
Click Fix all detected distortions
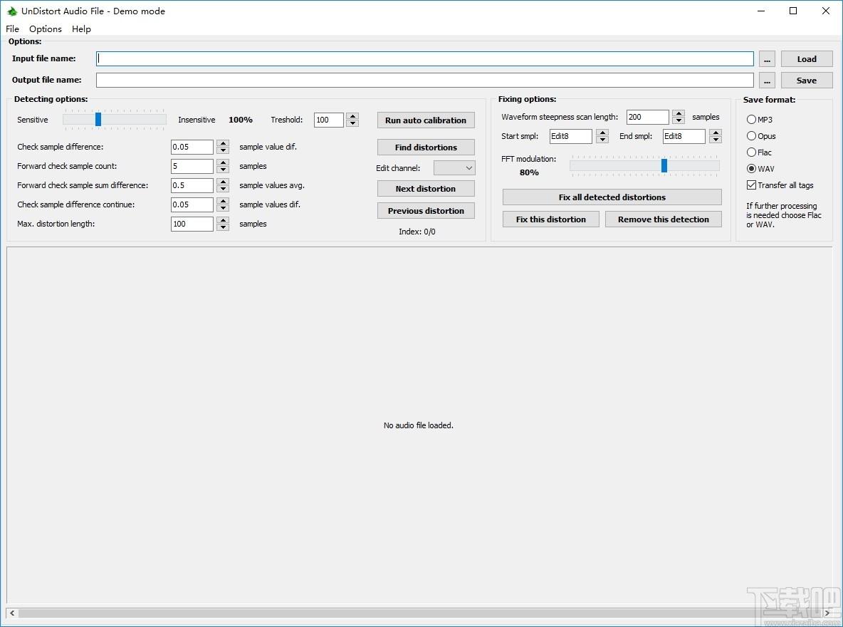click(x=612, y=197)
